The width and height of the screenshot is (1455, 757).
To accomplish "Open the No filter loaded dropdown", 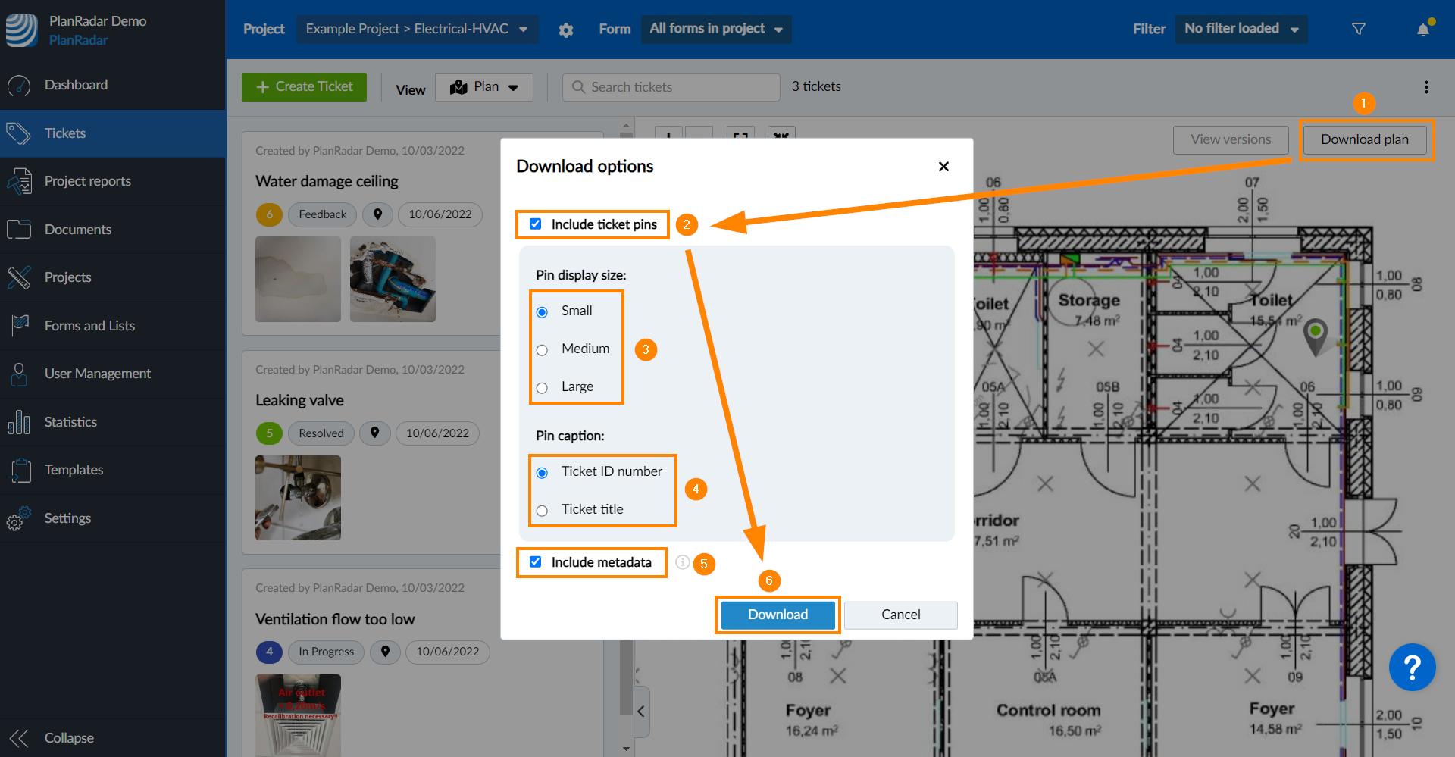I will (x=1241, y=29).
